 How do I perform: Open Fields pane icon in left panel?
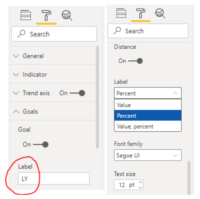[26, 15]
